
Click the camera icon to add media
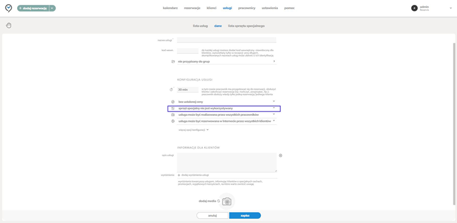tap(227, 202)
